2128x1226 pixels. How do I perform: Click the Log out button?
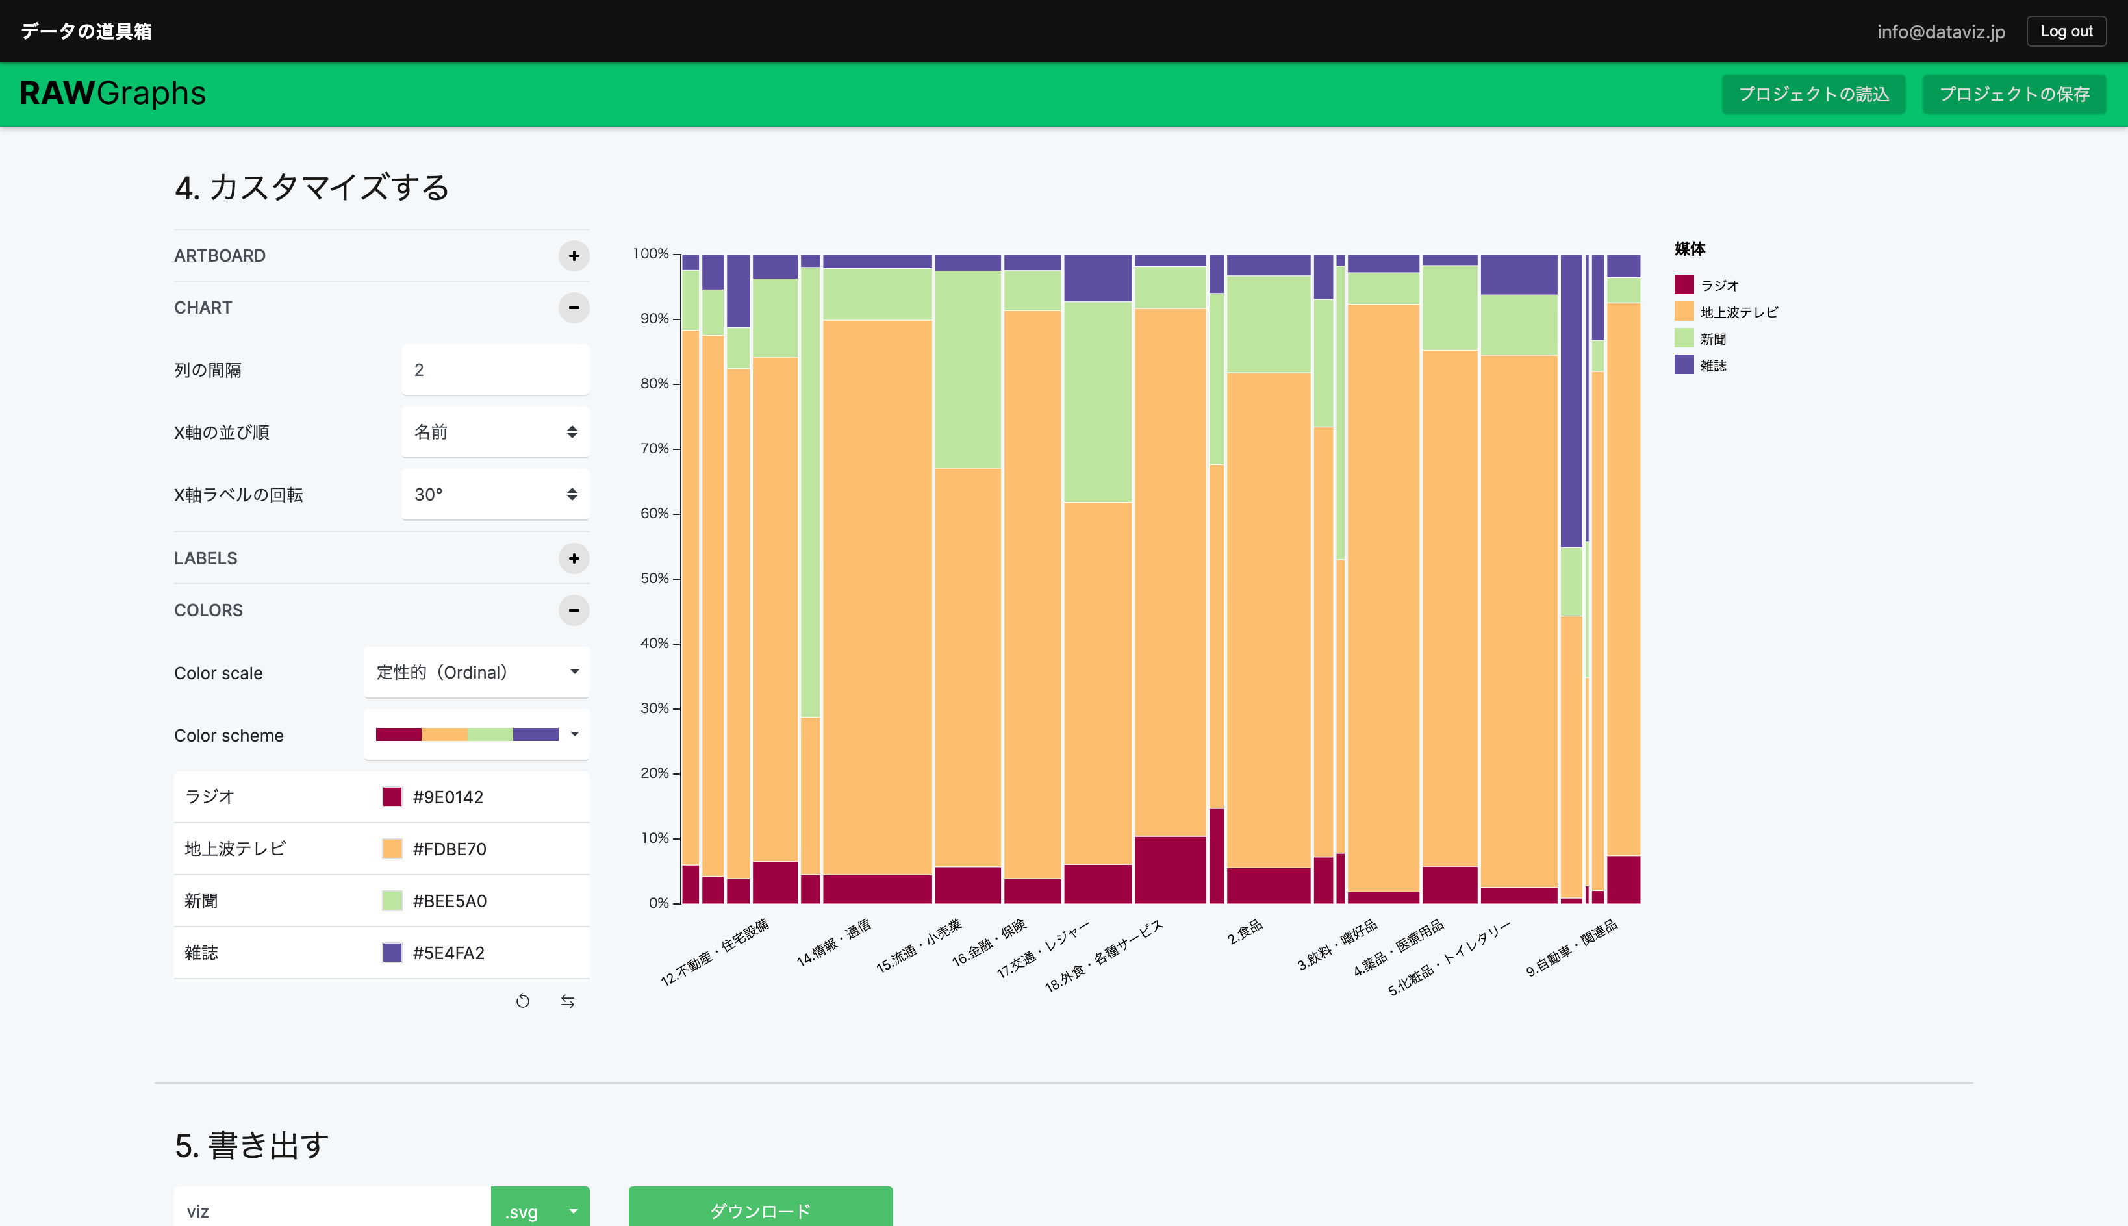pyautogui.click(x=2066, y=31)
